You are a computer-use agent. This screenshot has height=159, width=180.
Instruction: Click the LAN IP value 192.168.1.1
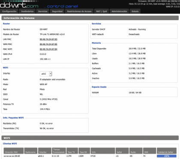click(x=45, y=59)
